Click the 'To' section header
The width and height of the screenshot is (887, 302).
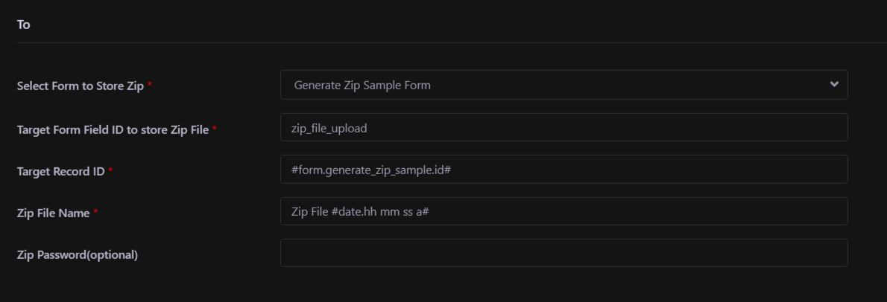tap(24, 25)
